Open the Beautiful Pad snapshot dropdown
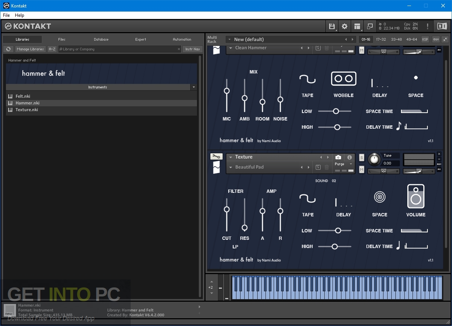 (x=230, y=167)
